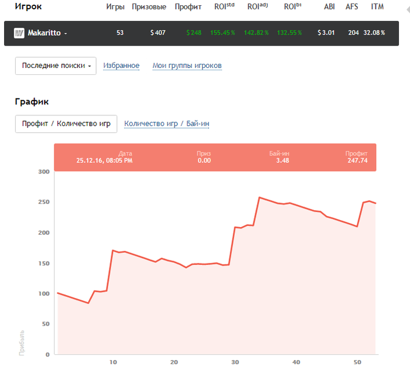Switch to Количество игр / Бай-ин chart
The height and width of the screenshot is (370, 410).
[x=167, y=124]
